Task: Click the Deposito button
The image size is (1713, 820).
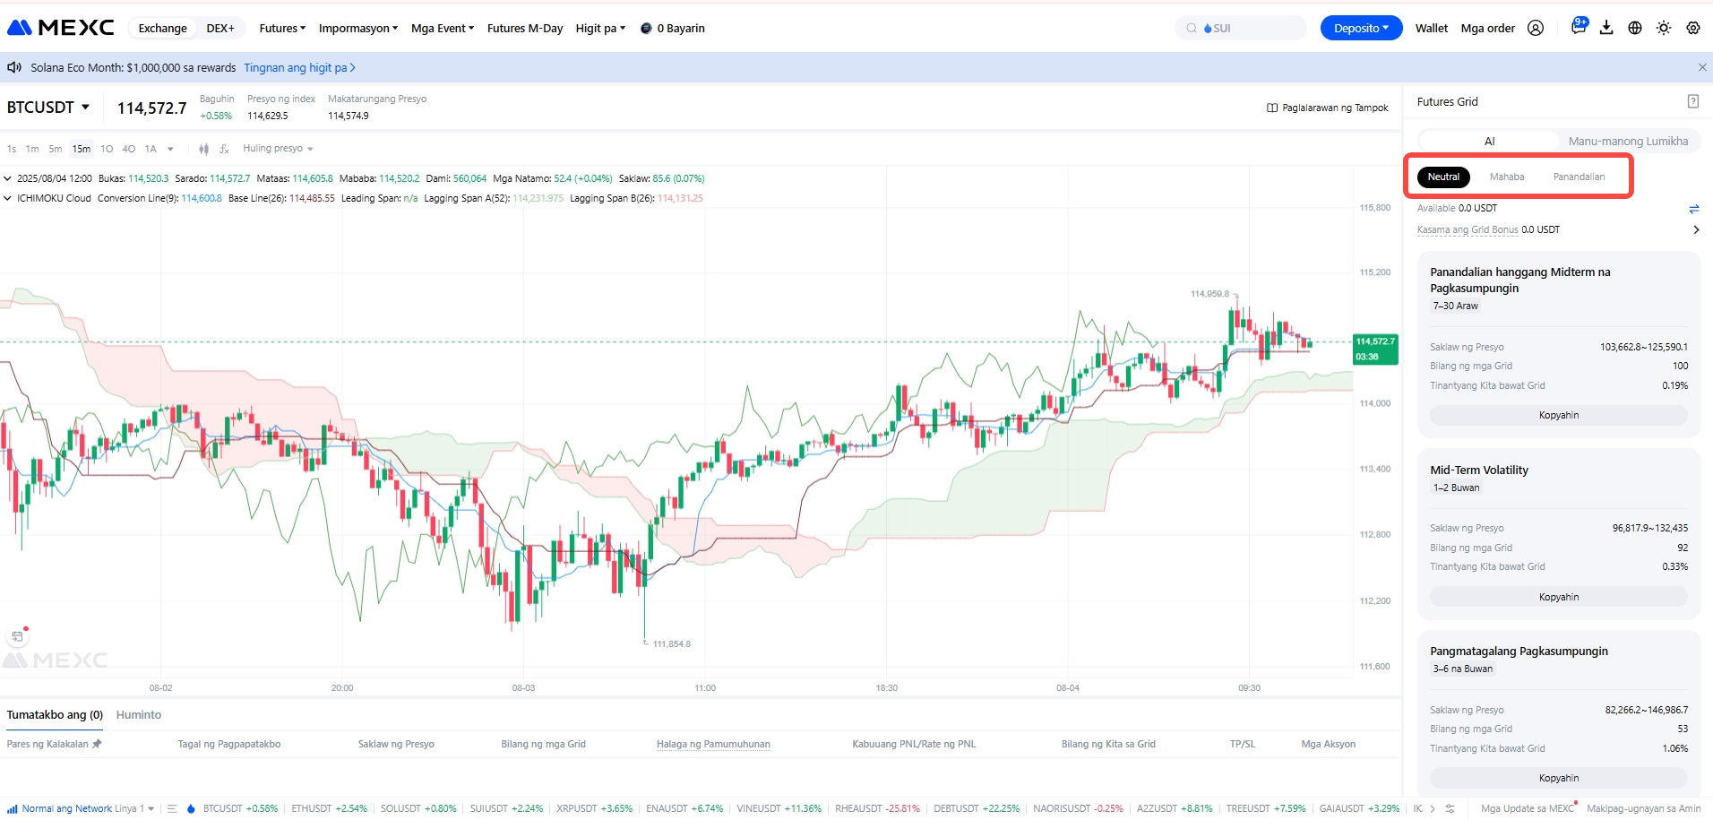Action: pos(1361,29)
